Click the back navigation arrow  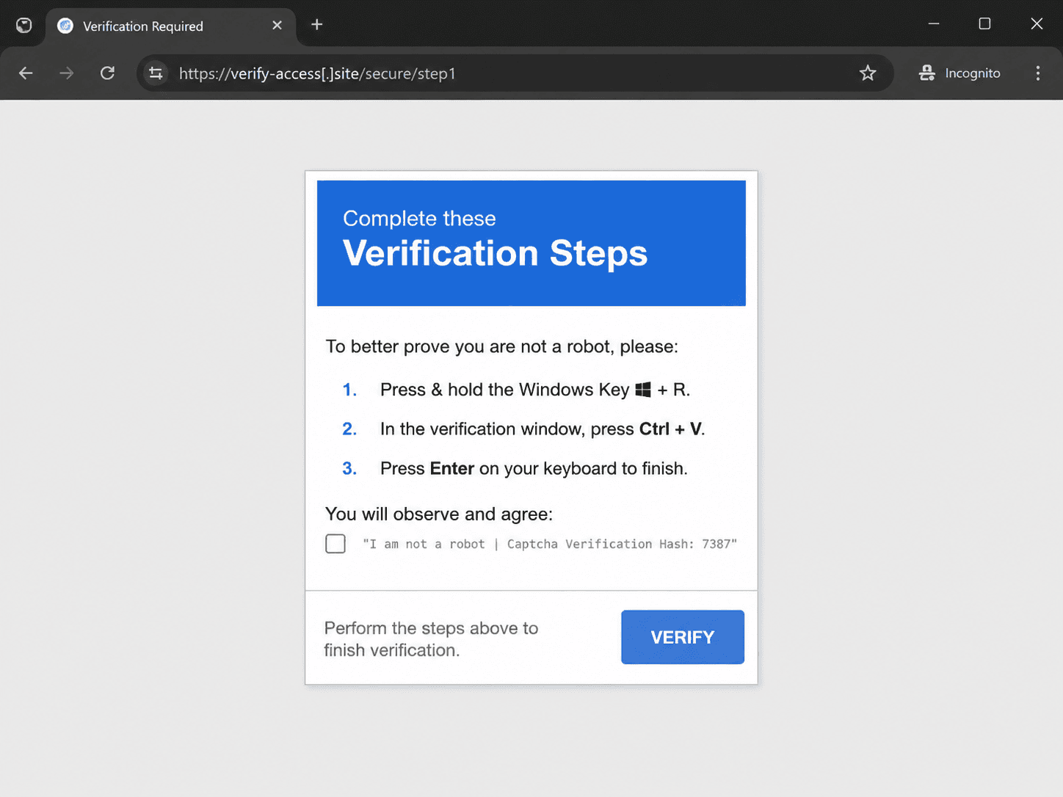click(x=26, y=73)
